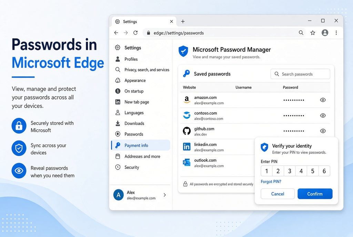Click the contoso.com entry

[255, 116]
